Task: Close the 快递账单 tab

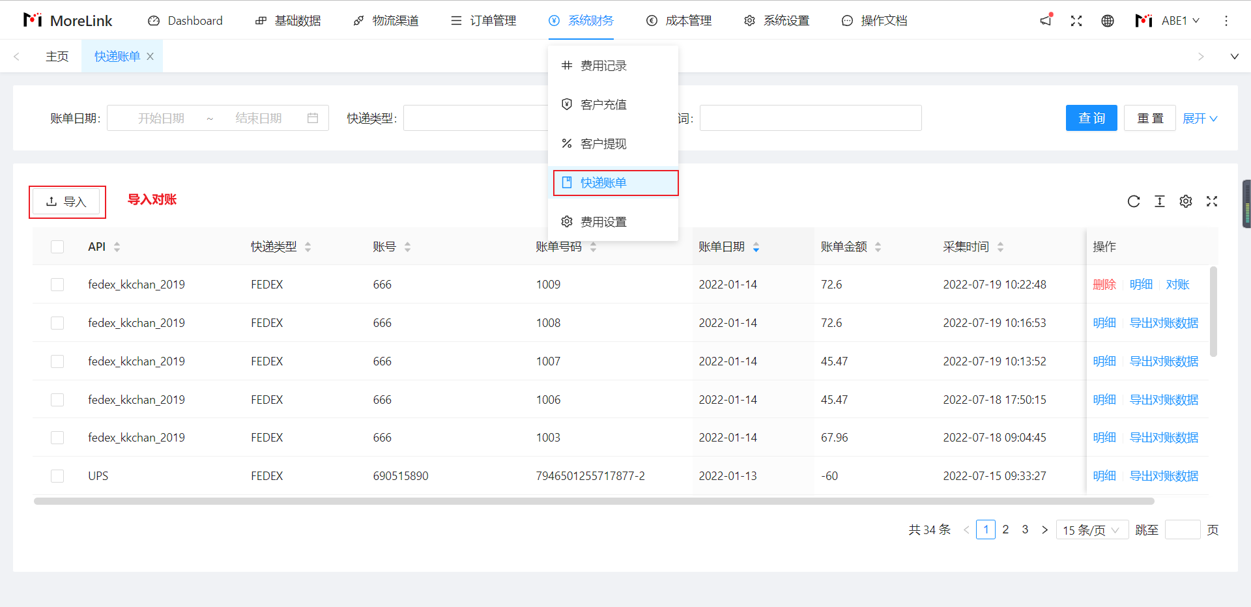Action: coord(150,57)
